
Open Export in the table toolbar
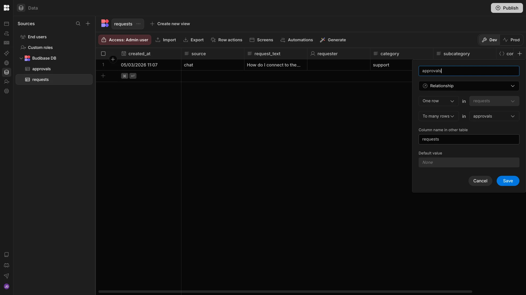[193, 40]
